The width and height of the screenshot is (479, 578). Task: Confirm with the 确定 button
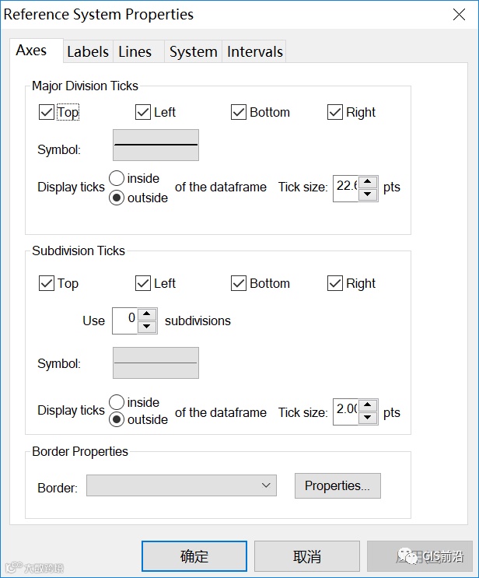click(194, 556)
